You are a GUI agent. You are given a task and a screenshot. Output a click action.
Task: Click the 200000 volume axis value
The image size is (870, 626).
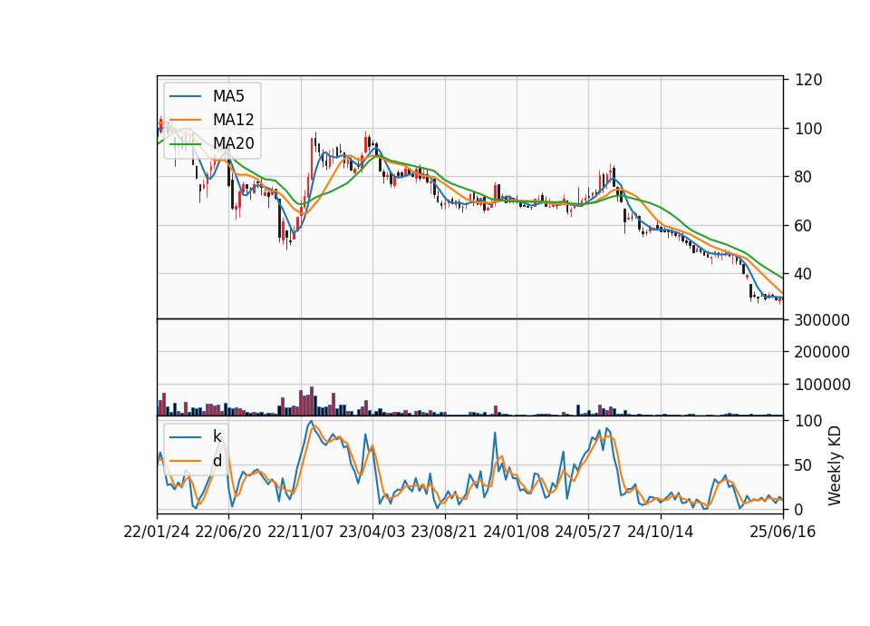point(822,352)
